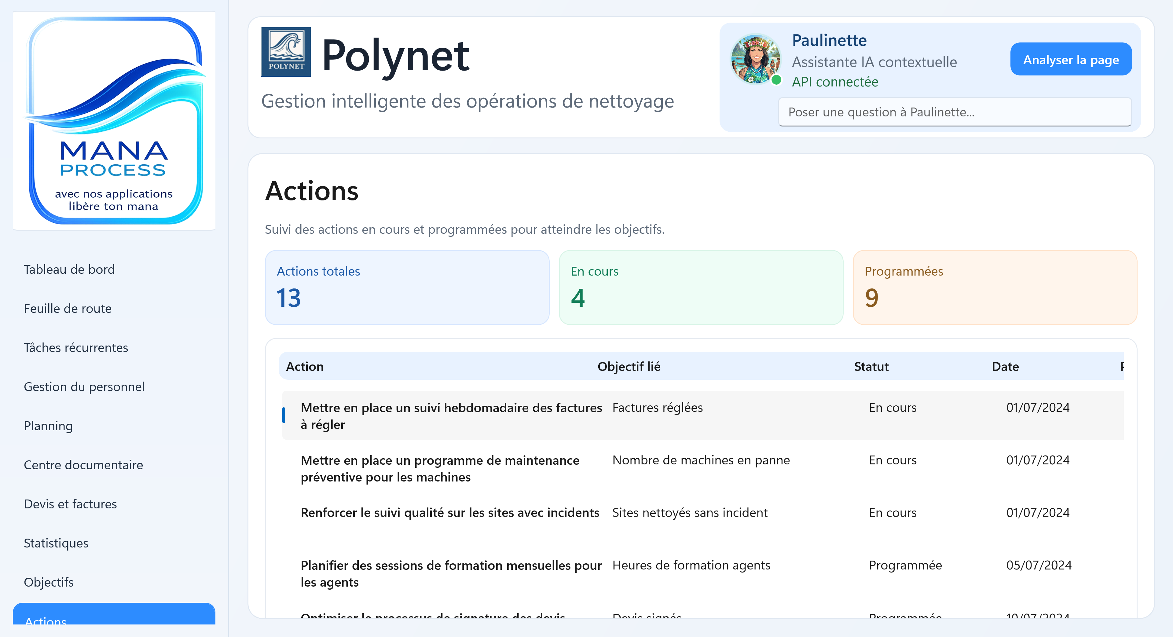Click the Mana Process logo image
This screenshot has height=637, width=1173.
click(x=114, y=121)
